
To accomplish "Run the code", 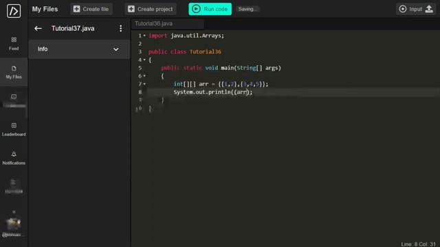I will 210,9.
